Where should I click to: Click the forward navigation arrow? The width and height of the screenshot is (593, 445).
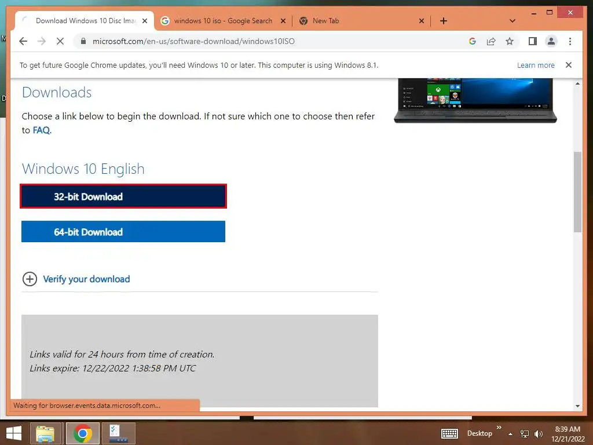[x=42, y=41]
